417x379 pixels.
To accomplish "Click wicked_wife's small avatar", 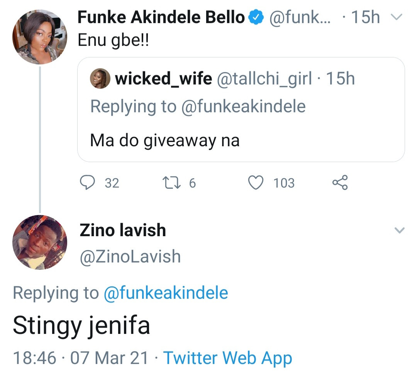I will [x=100, y=79].
